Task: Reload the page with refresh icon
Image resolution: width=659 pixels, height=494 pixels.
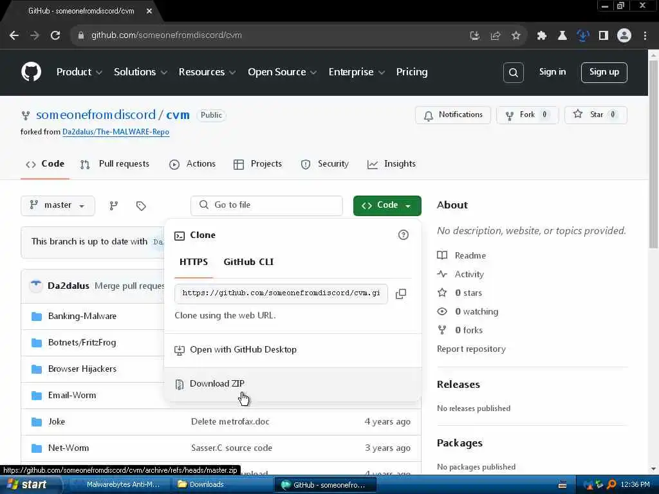Action: pyautogui.click(x=55, y=35)
